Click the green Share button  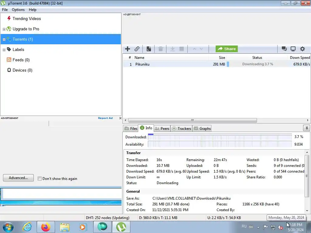click(x=227, y=49)
